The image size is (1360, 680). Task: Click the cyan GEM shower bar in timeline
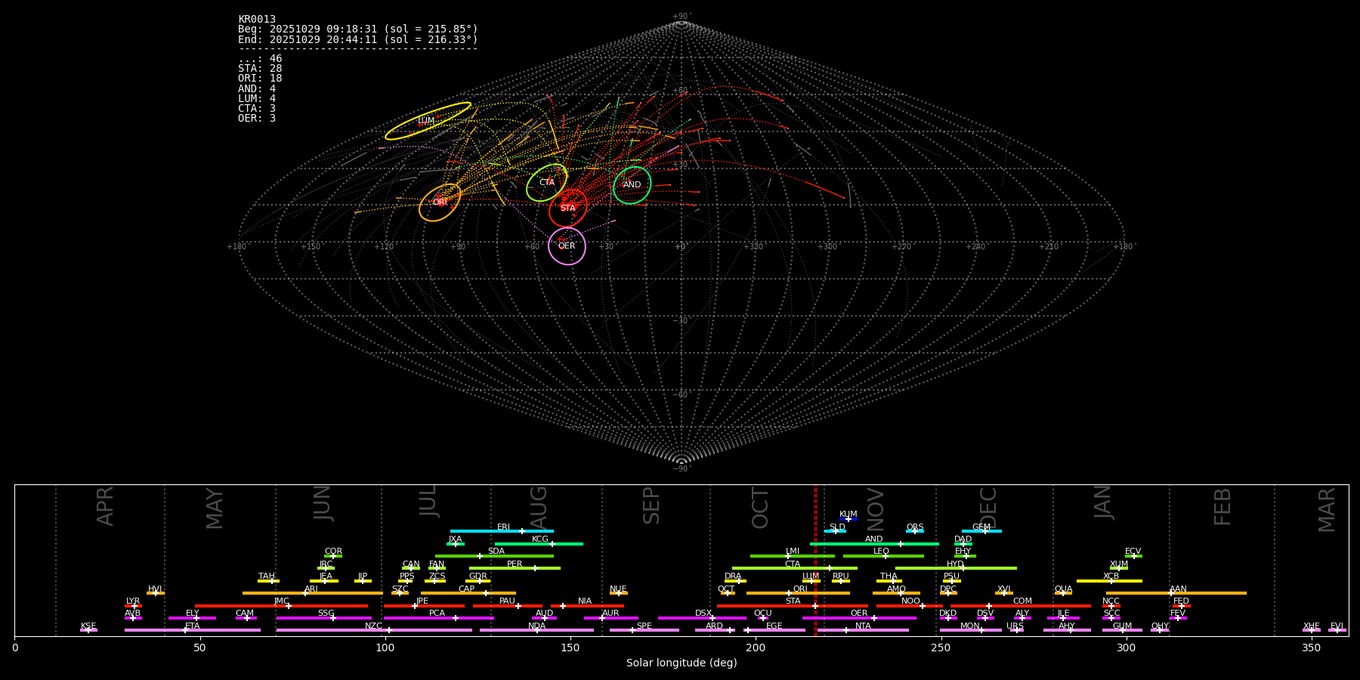pos(981,531)
